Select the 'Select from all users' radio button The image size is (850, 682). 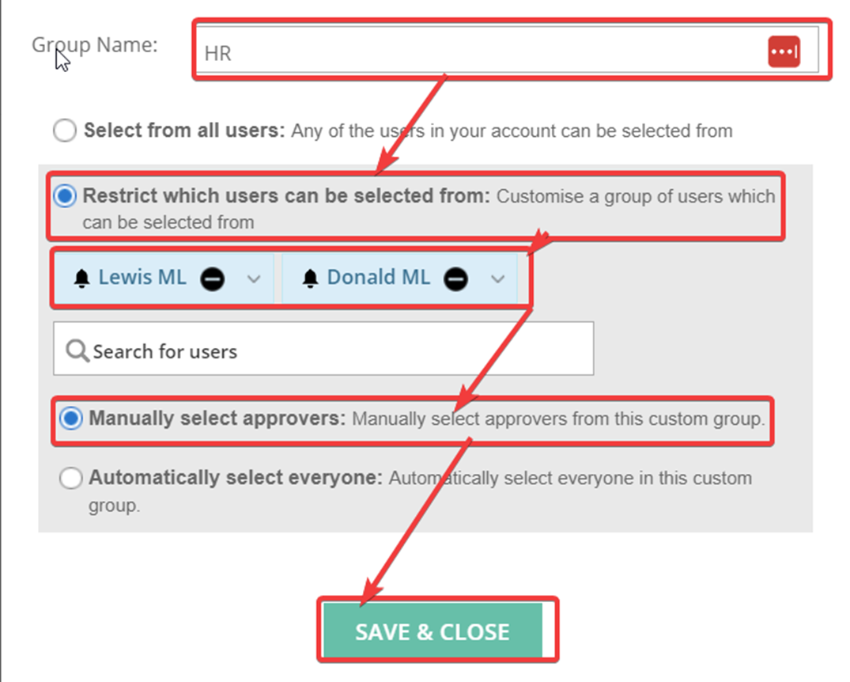coord(65,131)
